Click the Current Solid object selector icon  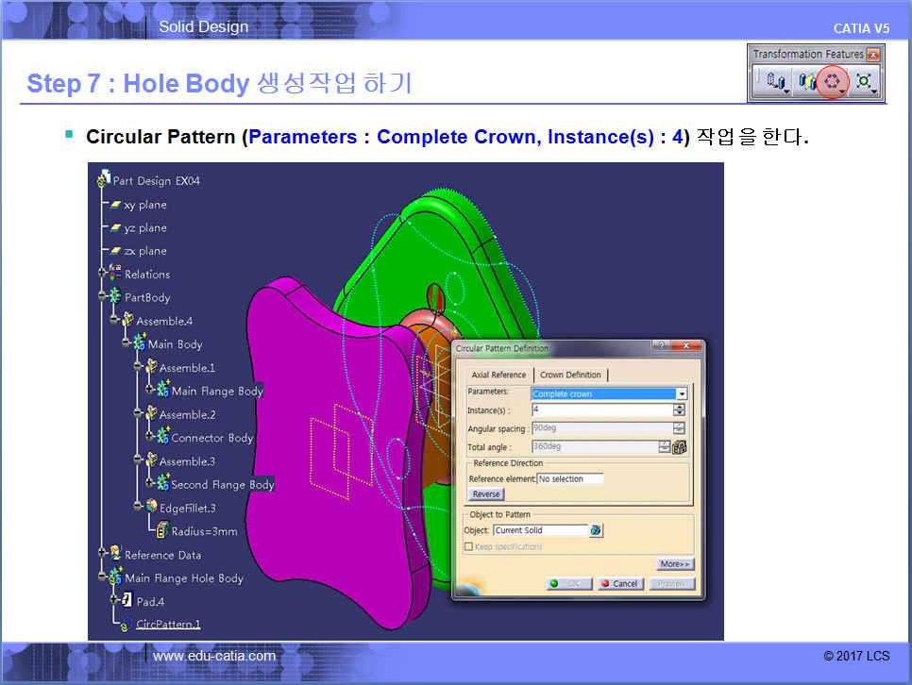tap(596, 530)
